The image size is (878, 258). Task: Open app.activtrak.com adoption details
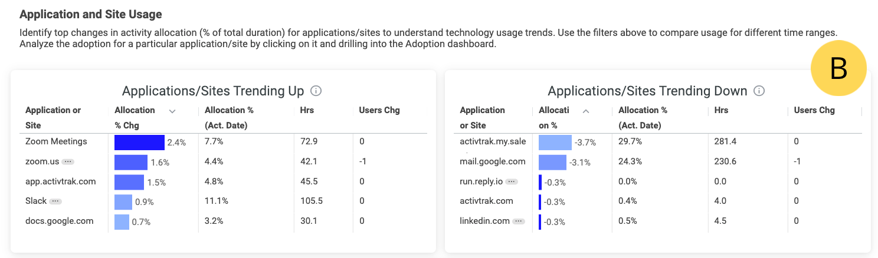click(x=61, y=181)
